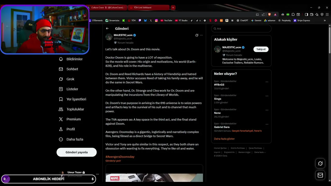Open the Streamlabs bookmark
This screenshot has width=331, height=186.
point(112,20)
